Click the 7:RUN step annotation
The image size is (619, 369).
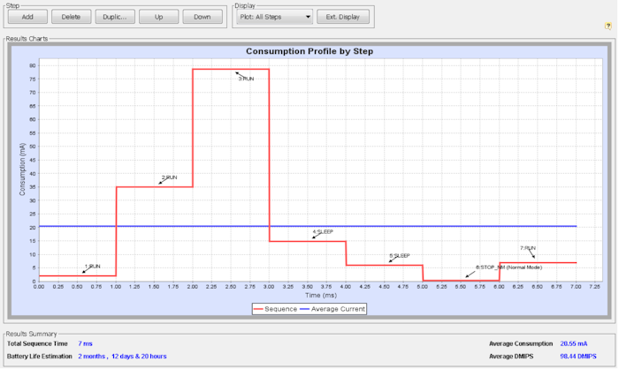(527, 248)
